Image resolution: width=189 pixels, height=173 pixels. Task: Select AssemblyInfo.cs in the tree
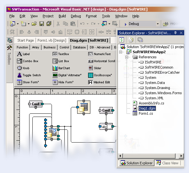click(152, 103)
